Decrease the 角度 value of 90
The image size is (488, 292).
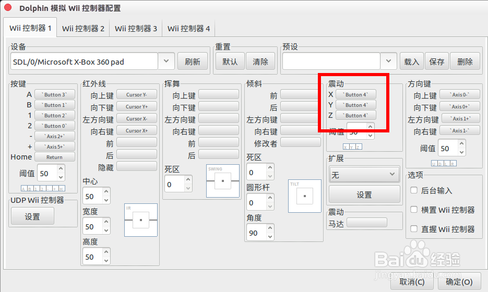click(270, 237)
